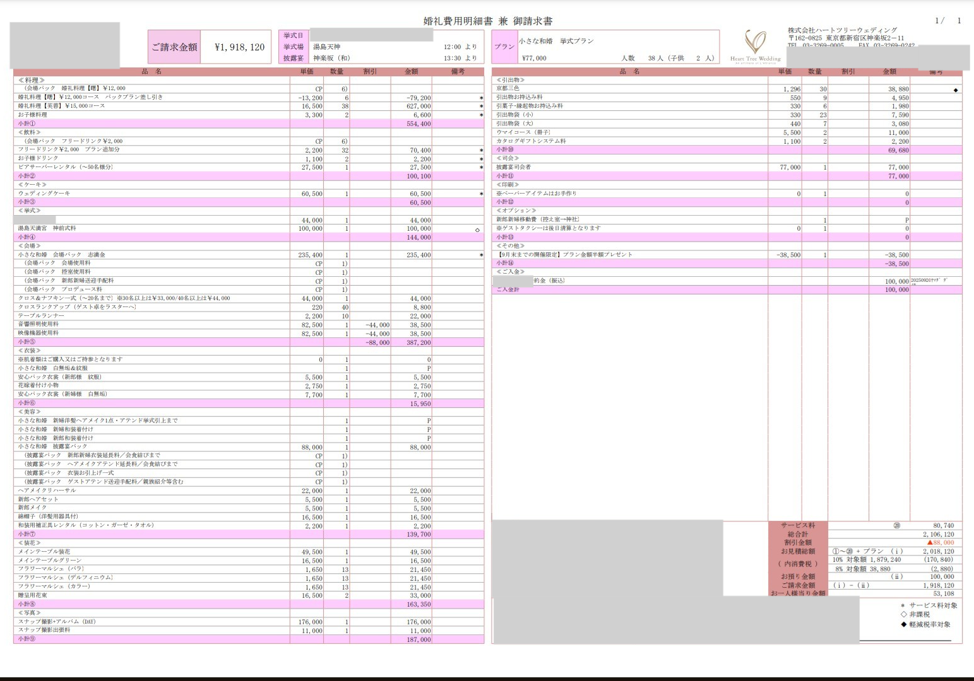Select the お一人様当り金額 value 53,108
The image size is (974, 681).
point(943,593)
